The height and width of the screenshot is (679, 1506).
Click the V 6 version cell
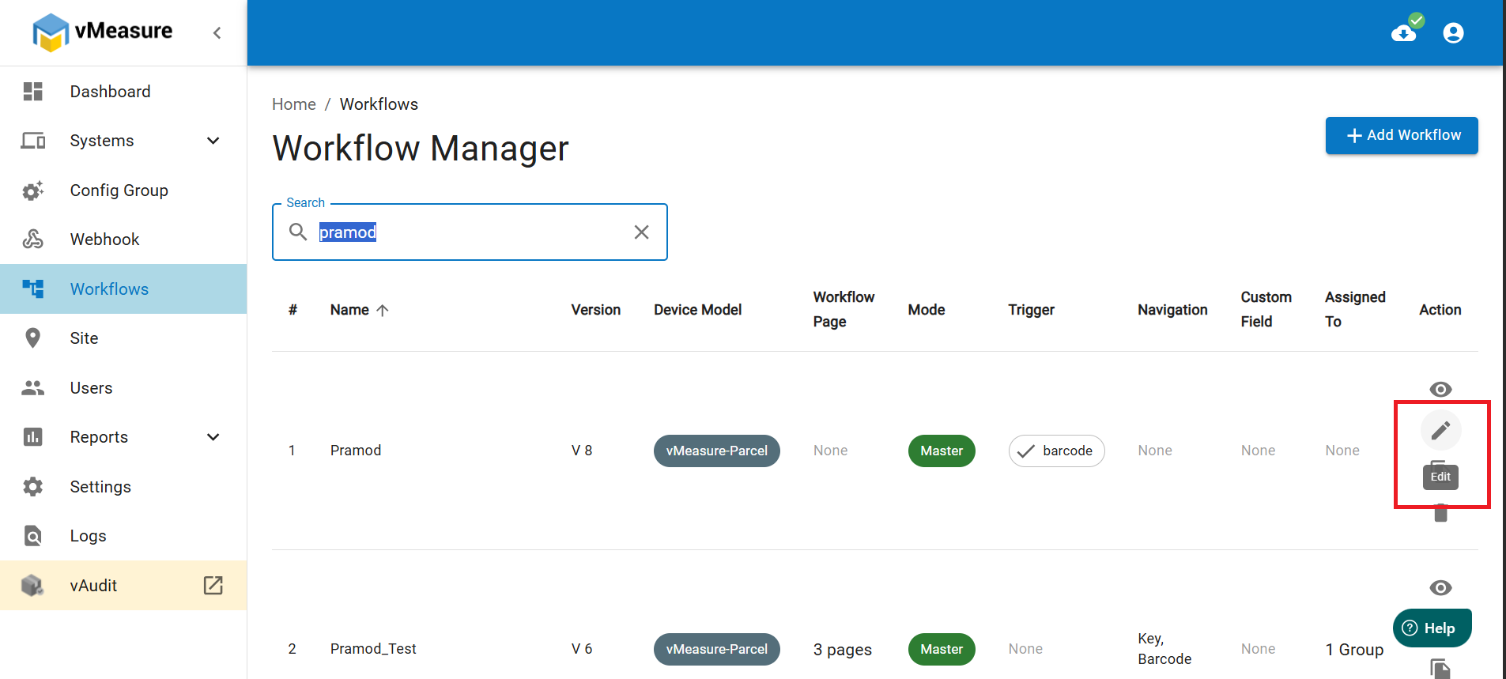coord(582,649)
